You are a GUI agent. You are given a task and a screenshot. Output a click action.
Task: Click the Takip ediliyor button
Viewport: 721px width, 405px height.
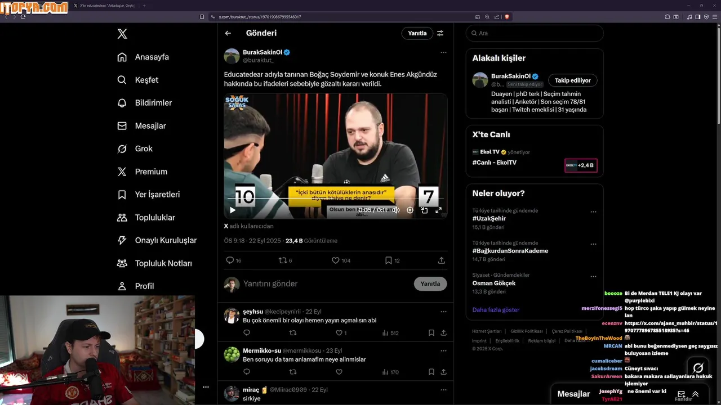click(x=573, y=80)
